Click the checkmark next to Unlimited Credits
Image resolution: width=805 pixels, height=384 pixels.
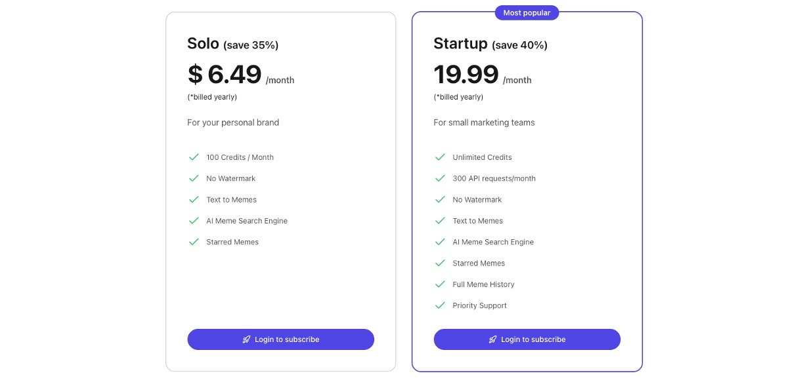(x=440, y=157)
